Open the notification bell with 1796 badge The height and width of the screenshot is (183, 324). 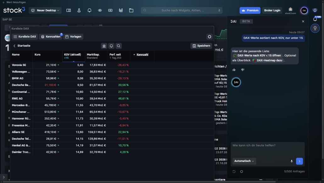(315, 19)
